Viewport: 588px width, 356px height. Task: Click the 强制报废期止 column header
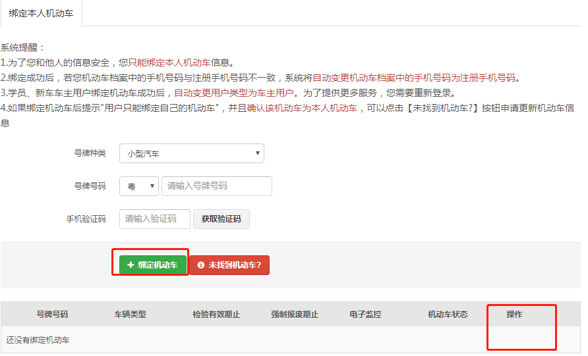(x=295, y=315)
